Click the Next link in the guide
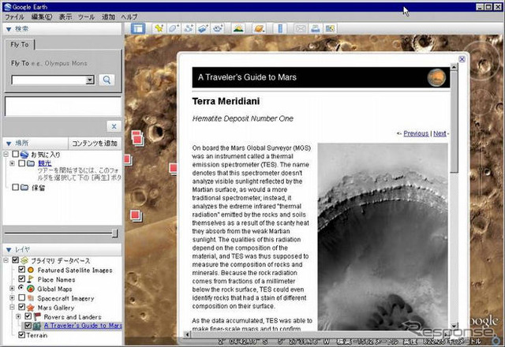The image size is (505, 347). (x=440, y=133)
